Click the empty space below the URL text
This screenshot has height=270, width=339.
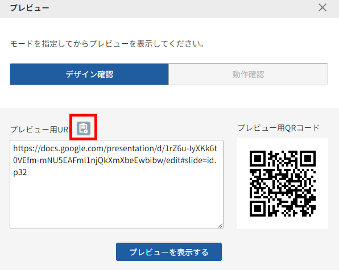pos(117,201)
